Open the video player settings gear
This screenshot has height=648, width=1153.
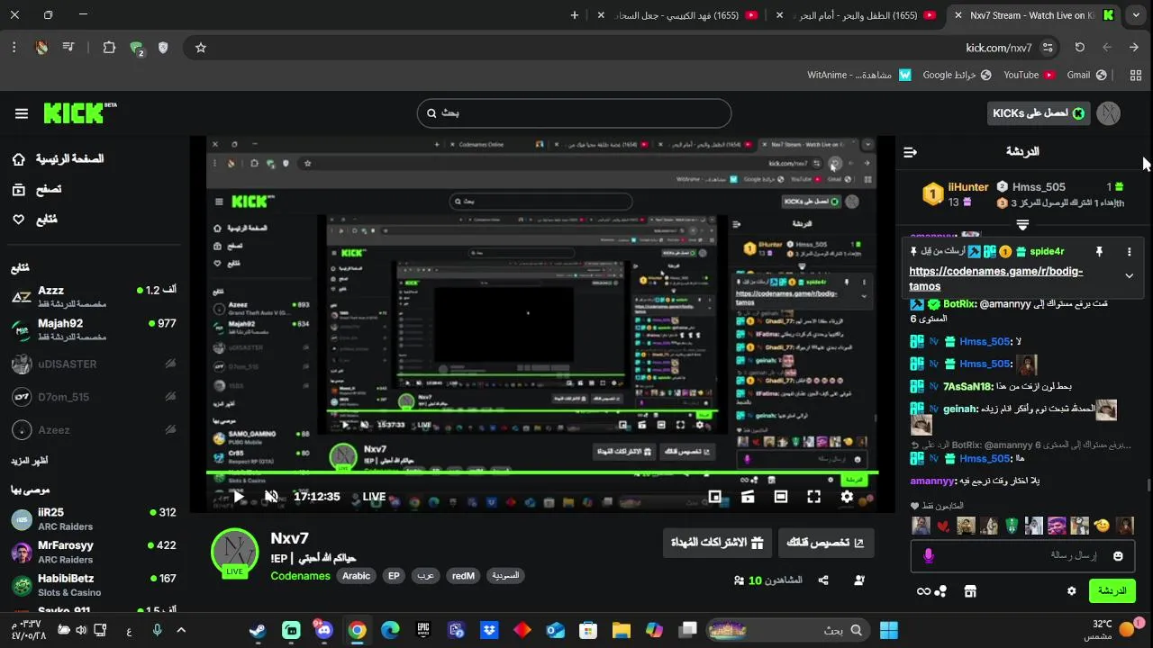(847, 497)
